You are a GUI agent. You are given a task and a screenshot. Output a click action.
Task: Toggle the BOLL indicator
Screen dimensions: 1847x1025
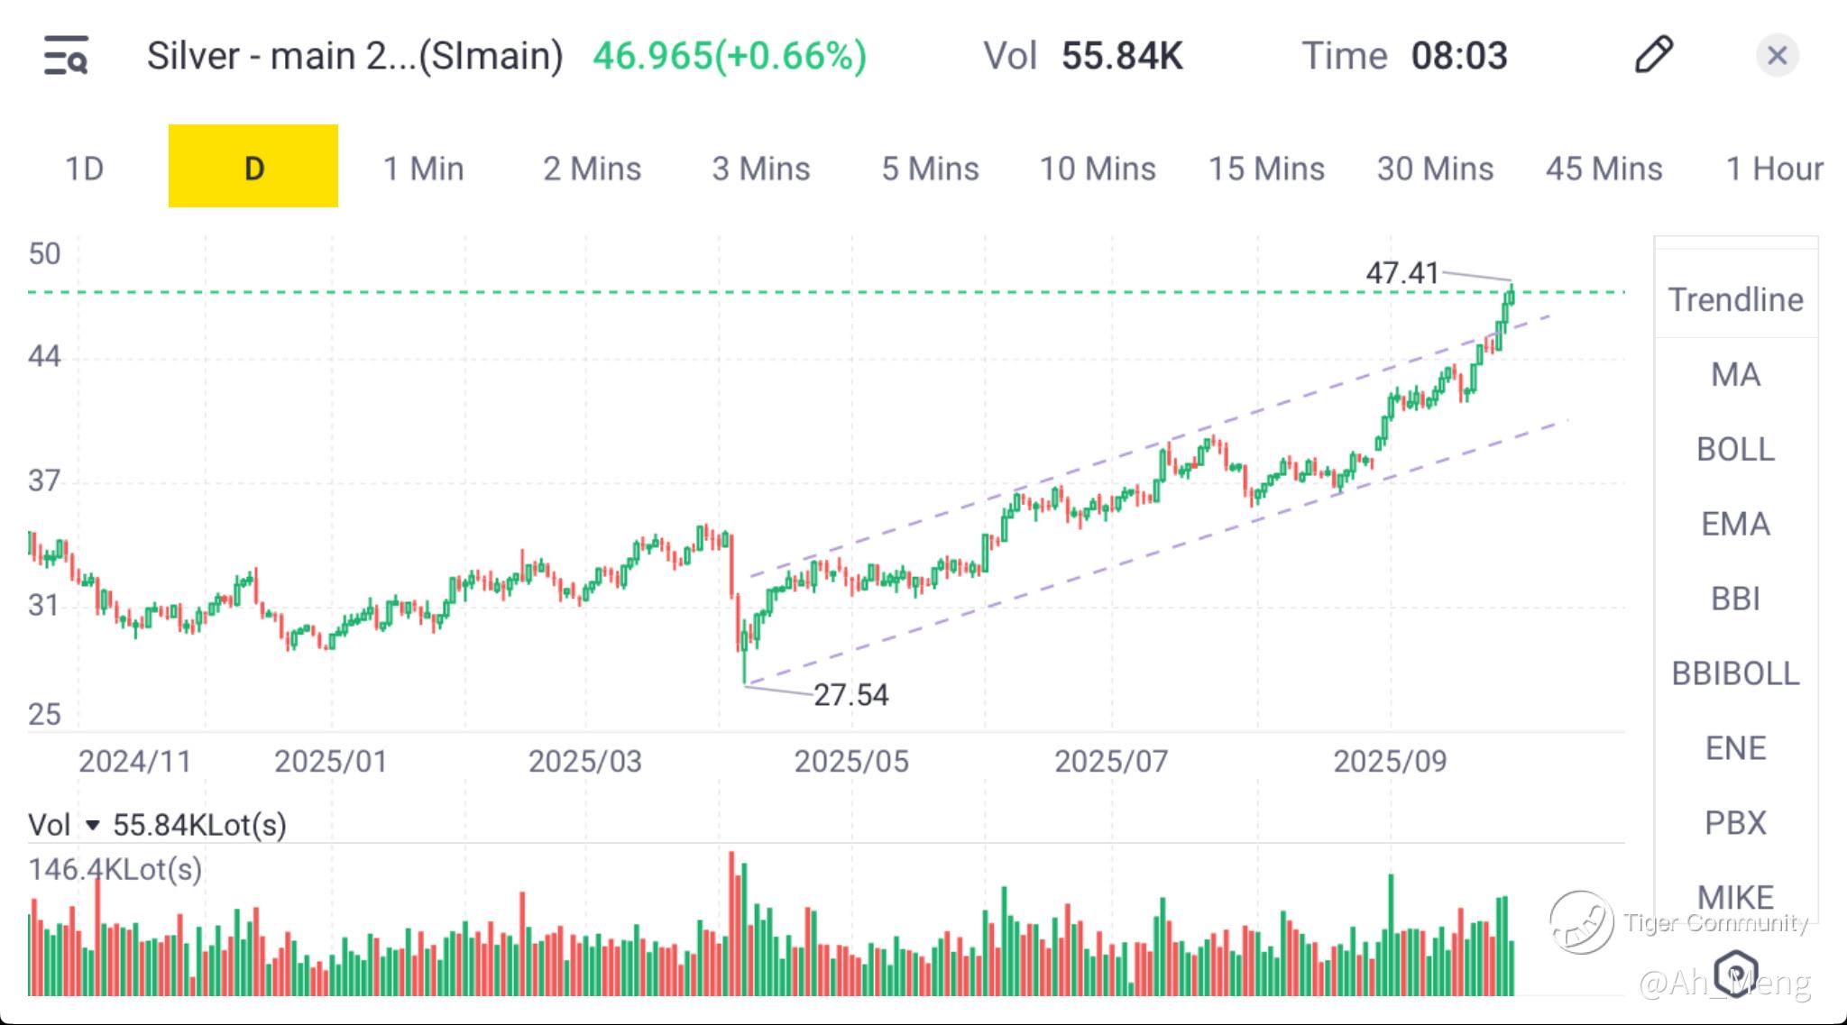tap(1735, 449)
